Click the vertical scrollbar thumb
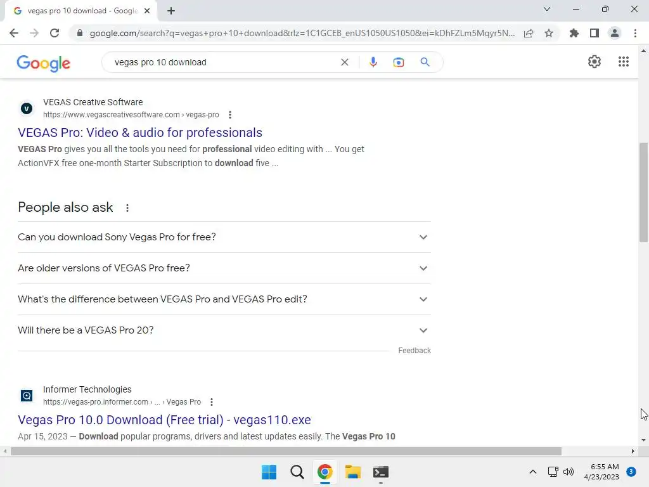 (643, 192)
